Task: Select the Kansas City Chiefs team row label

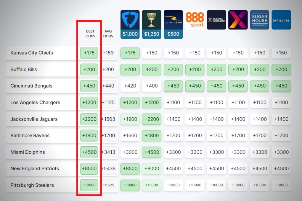Action: (x=32, y=53)
